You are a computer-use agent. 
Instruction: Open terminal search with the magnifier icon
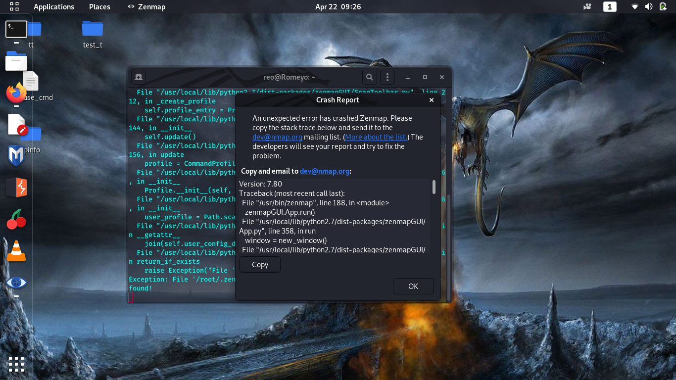tap(369, 77)
